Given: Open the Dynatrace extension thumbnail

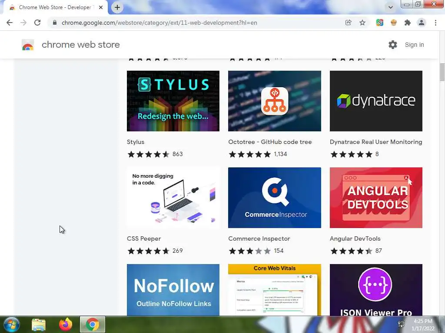Looking at the screenshot, I should [376, 101].
